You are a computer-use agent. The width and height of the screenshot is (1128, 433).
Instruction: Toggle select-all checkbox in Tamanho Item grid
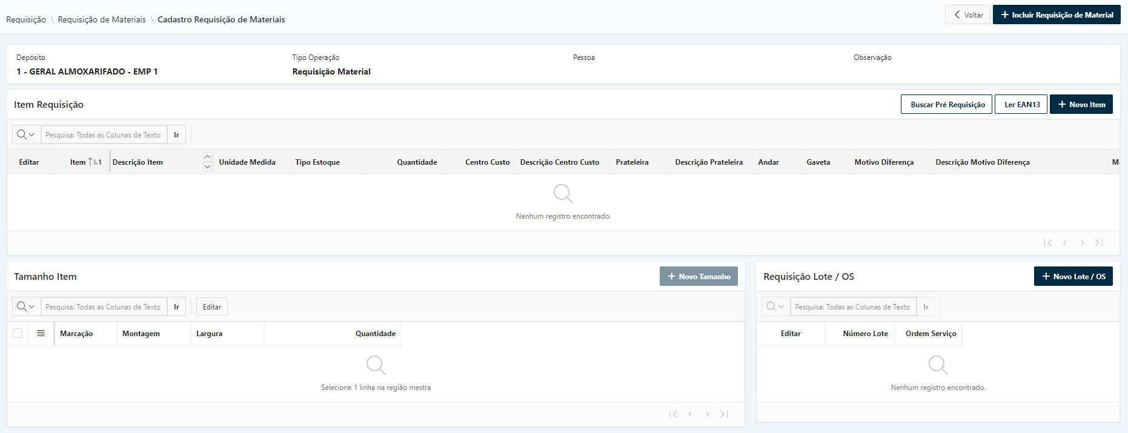click(x=18, y=334)
